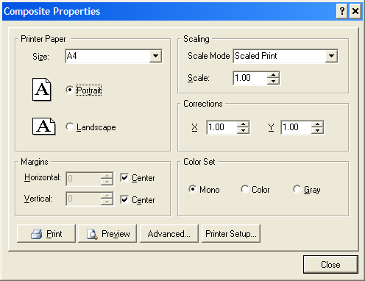365x281 pixels.
Task: Click the Help question mark button
Action: point(342,11)
